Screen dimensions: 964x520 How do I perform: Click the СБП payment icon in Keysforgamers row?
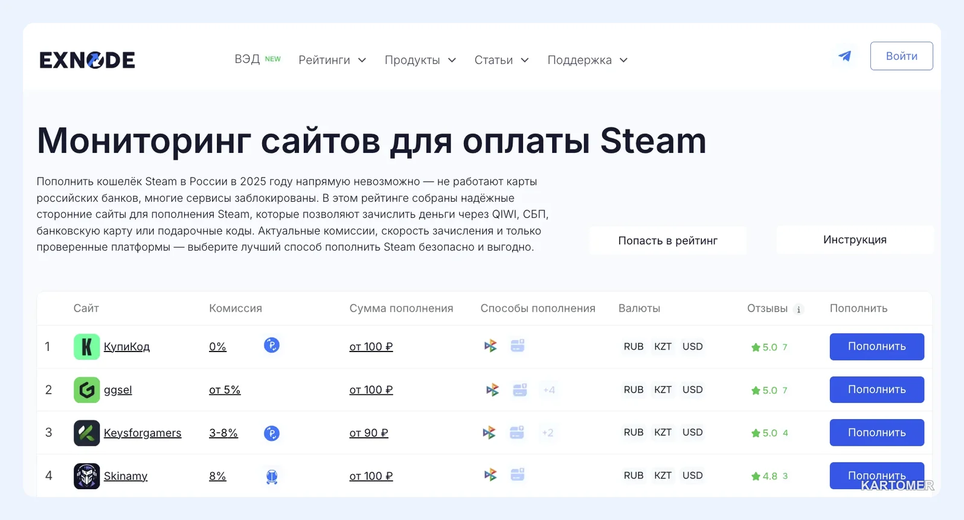click(x=489, y=432)
